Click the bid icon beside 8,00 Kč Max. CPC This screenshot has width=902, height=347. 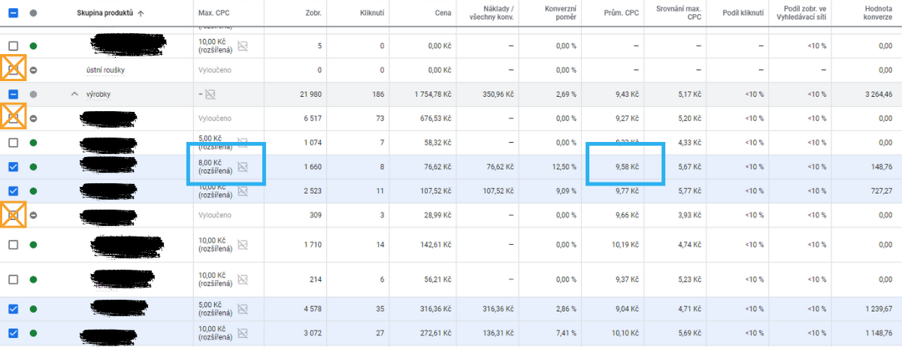(243, 167)
